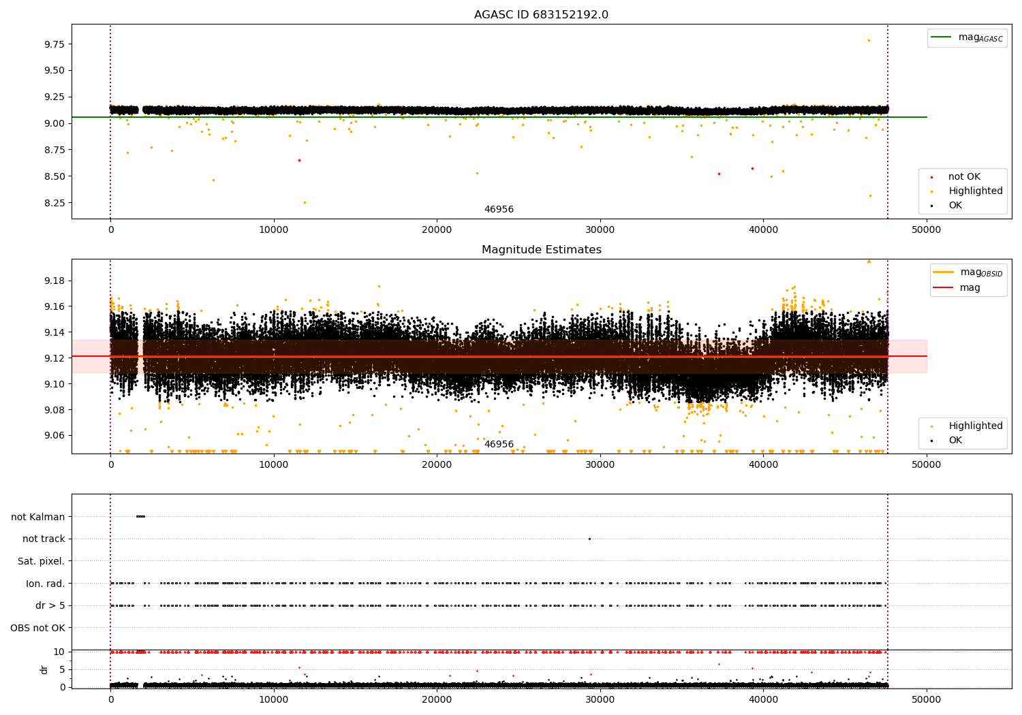Click 20000 x-tick in Magnitude Estimates plot
The image size is (1022, 715).
click(x=437, y=465)
